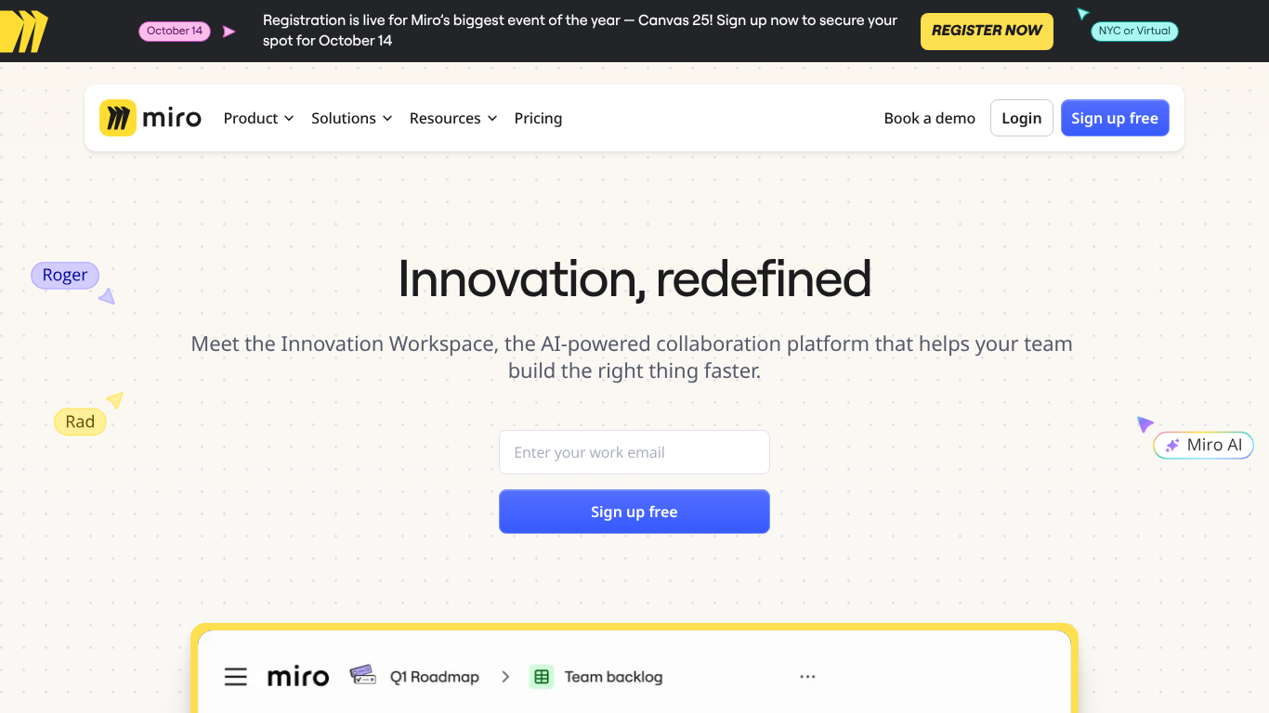Image resolution: width=1269 pixels, height=713 pixels.
Task: Click the pink arrow beside the October 14 pill
Action: tap(229, 31)
